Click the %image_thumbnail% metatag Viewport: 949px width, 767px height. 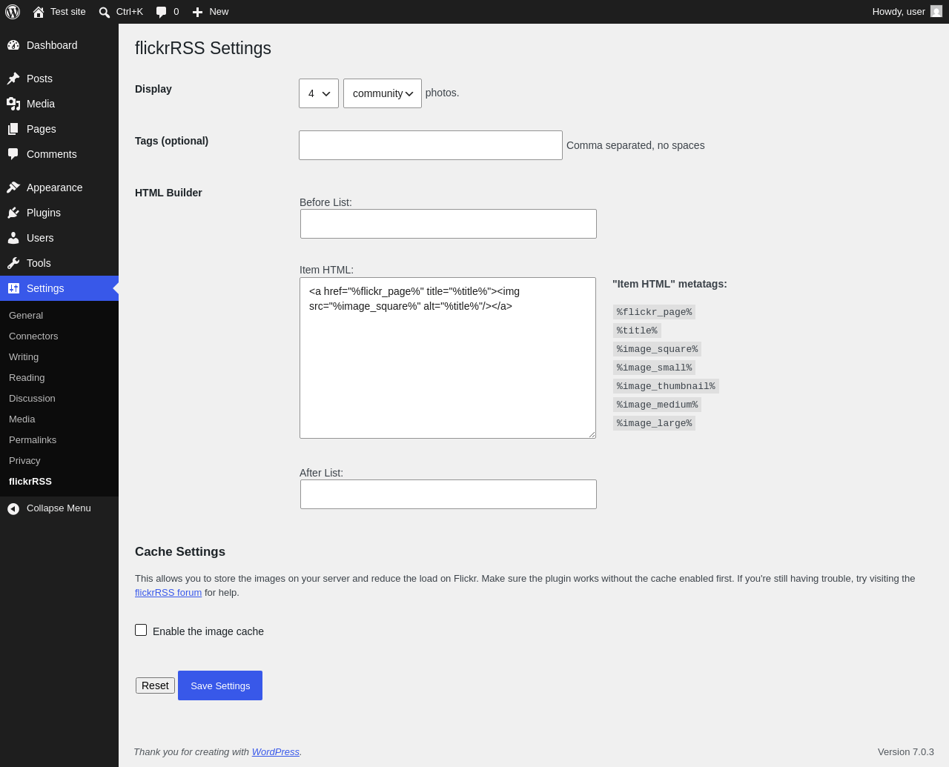(x=666, y=386)
